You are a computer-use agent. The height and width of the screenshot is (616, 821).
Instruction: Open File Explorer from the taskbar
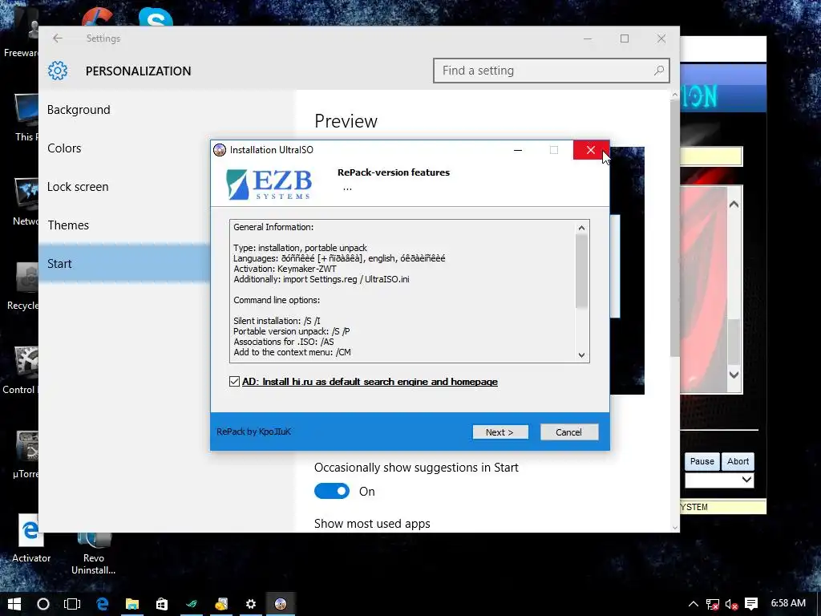132,604
